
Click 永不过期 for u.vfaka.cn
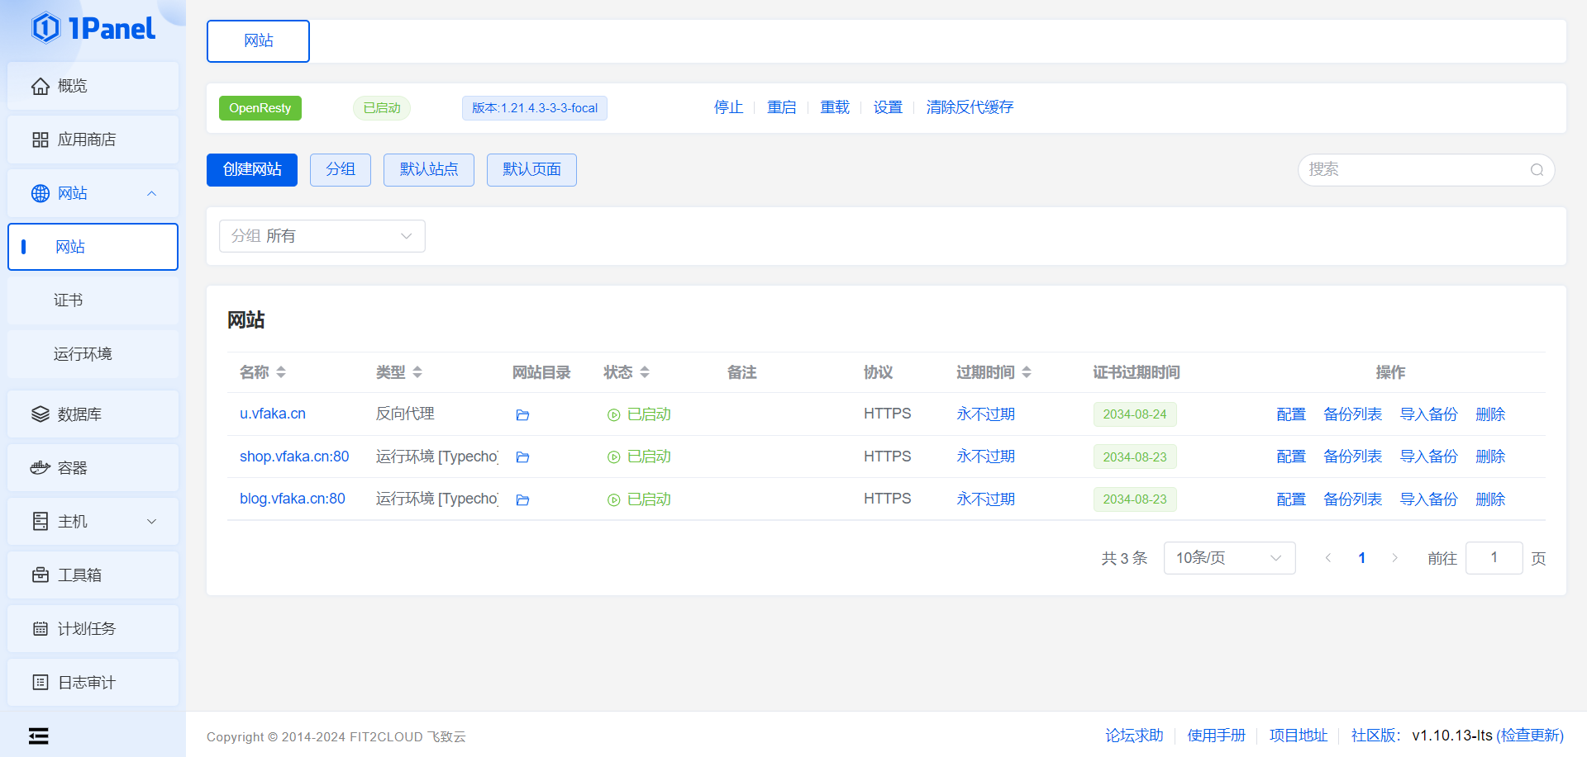point(985,414)
